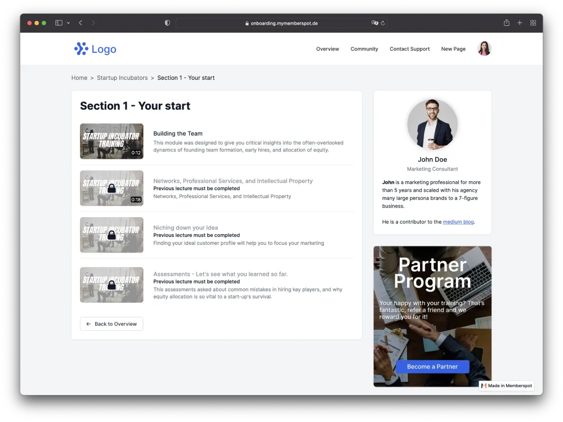This screenshot has height=422, width=563.
Task: Click the Back to Overview button
Action: tap(111, 324)
